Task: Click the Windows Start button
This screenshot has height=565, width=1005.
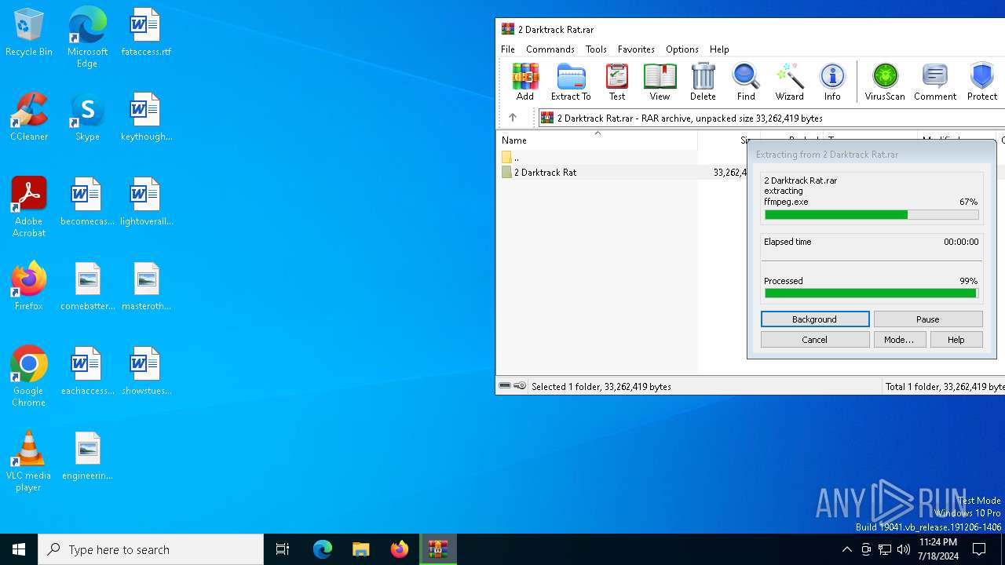Action: [x=19, y=549]
